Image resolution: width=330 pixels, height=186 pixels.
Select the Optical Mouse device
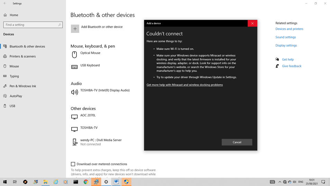click(90, 53)
